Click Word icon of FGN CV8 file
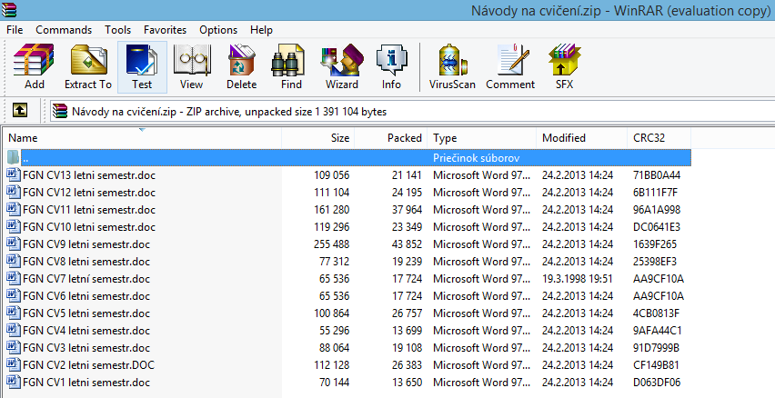 14,261
